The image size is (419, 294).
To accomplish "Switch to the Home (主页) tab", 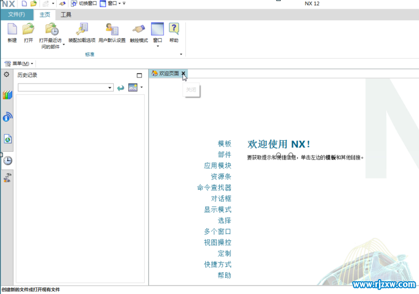I will click(x=45, y=14).
